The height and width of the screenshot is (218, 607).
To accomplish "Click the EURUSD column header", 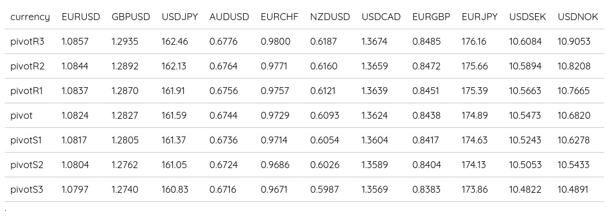I will pyautogui.click(x=81, y=17).
